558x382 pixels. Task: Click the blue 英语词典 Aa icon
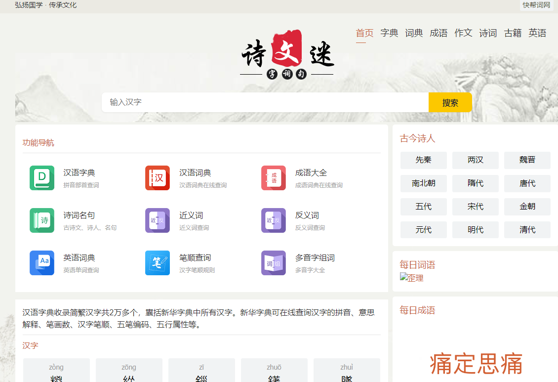pyautogui.click(x=42, y=263)
